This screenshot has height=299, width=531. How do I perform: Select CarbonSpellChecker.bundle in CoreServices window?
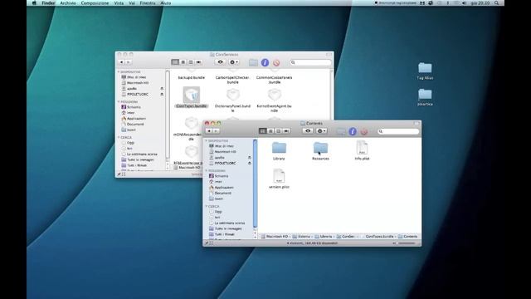pos(232,80)
